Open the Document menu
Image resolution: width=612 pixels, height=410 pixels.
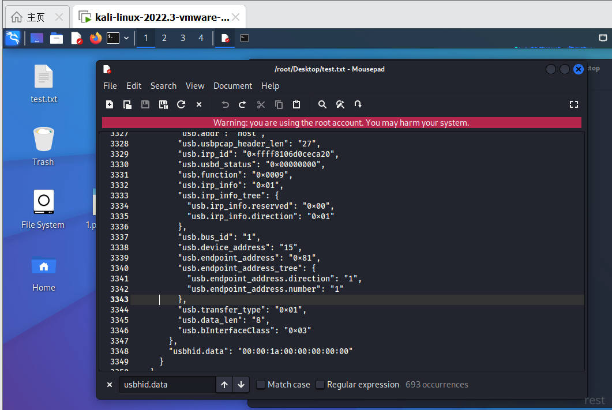coord(232,86)
